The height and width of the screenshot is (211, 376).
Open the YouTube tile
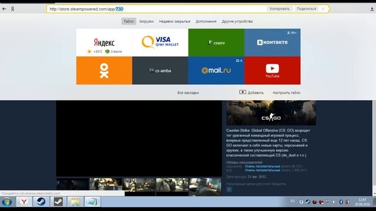(x=273, y=70)
